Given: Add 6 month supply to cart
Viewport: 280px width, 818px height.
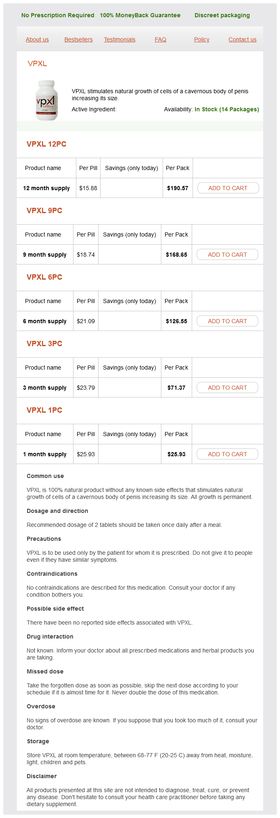Looking at the screenshot, I should point(227,321).
